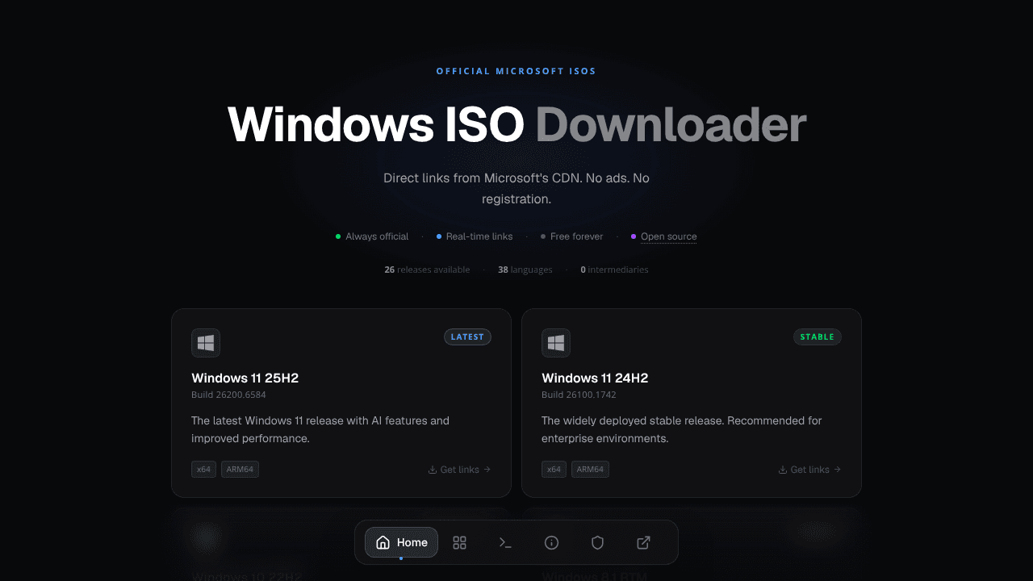Select ARM64 tag on Windows 11 24H2

pyautogui.click(x=590, y=470)
